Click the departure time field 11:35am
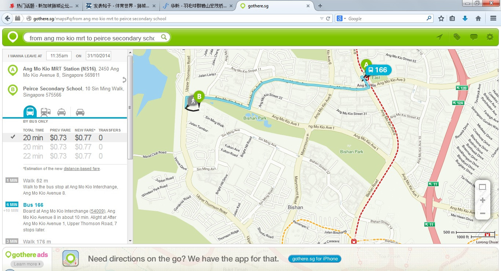Screen dimensions: 501x271 coord(59,56)
